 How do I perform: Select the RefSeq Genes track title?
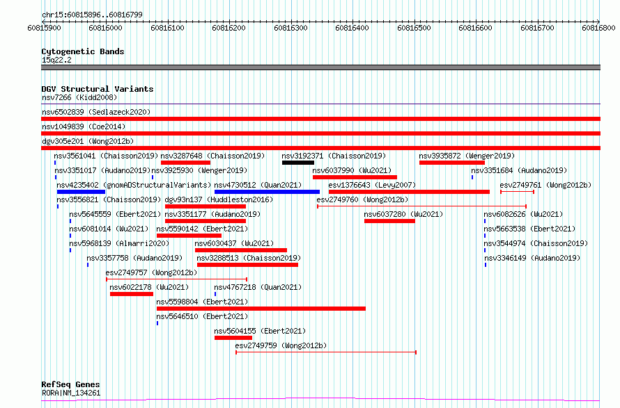point(70,384)
